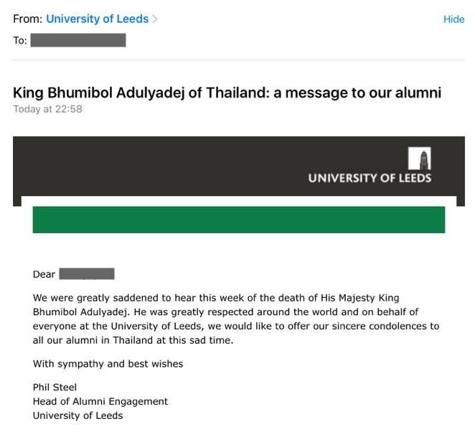Viewport: 475px width, 442px height.
Task: Select the redacted name after 'Dear'
Action: [87, 274]
